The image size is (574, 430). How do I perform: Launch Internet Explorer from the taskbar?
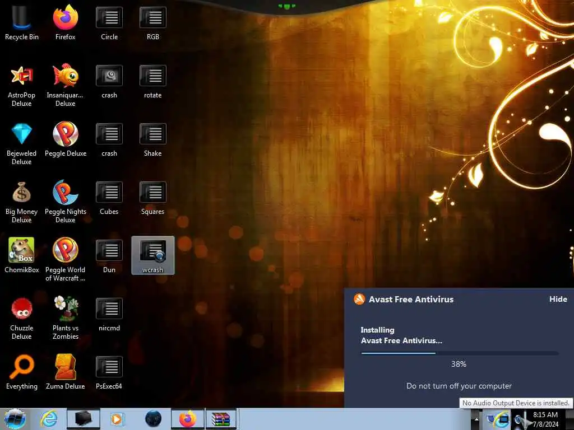tap(49, 419)
